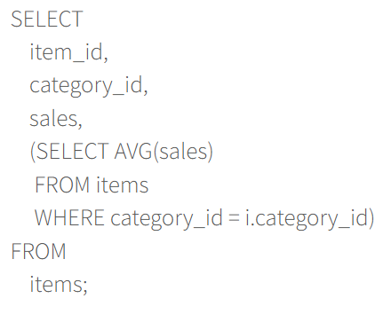This screenshot has width=391, height=322.
Task: Click the indented FROM in the subquery
Action: 62,185
